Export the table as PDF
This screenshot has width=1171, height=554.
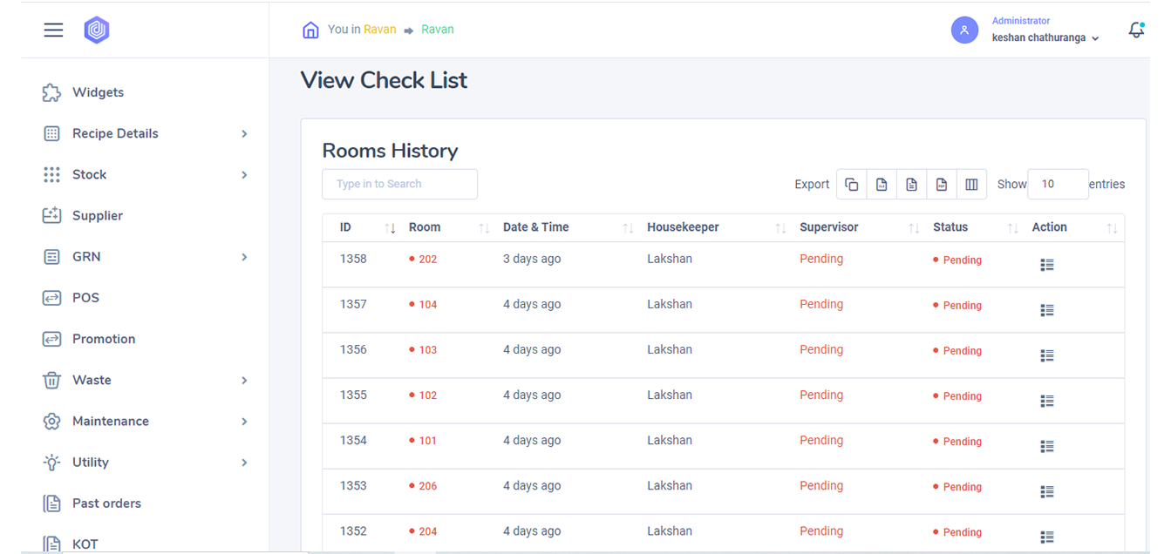click(942, 185)
